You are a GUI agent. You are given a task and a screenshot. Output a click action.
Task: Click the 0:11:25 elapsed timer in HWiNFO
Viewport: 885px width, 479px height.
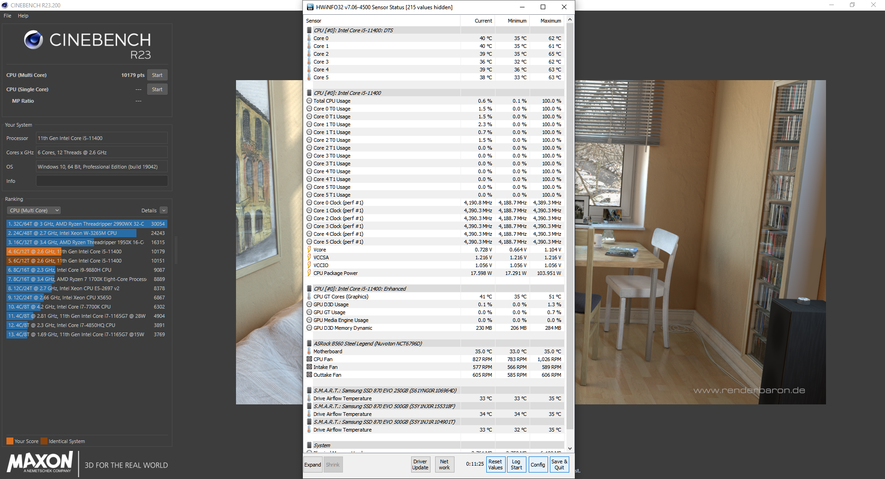[x=475, y=464]
